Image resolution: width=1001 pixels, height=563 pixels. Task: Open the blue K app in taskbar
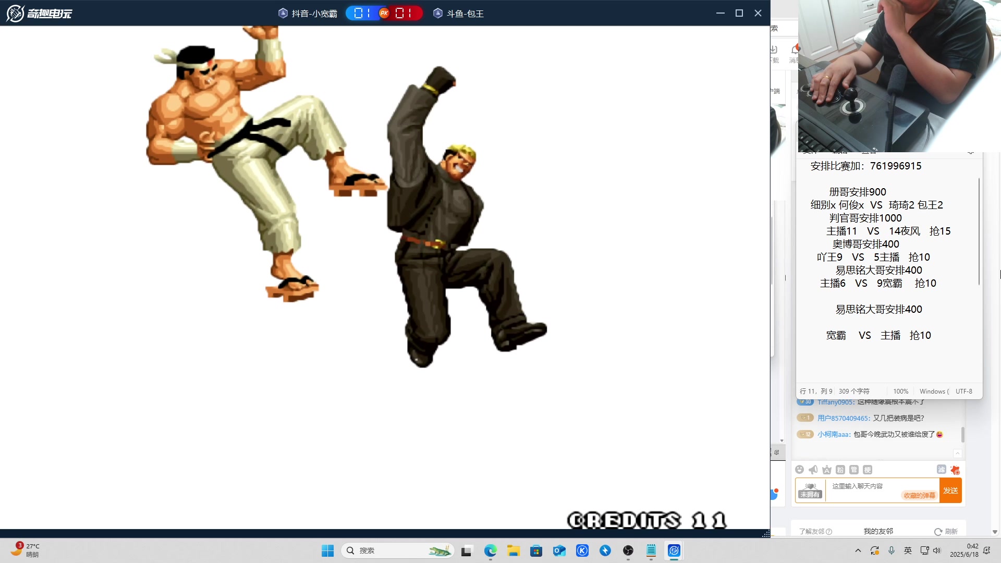582,550
